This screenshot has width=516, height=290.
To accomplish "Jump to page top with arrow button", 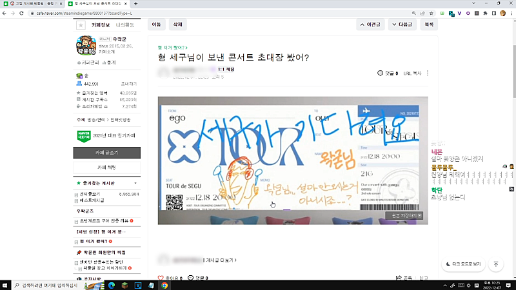I will tap(496, 264).
